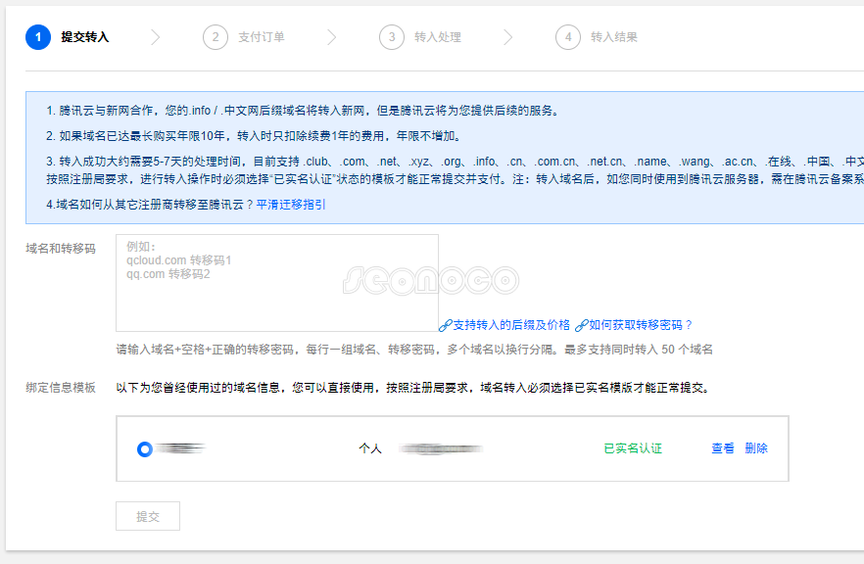The image size is (864, 564).
Task: Delete the template via 删除
Action: pos(756,448)
